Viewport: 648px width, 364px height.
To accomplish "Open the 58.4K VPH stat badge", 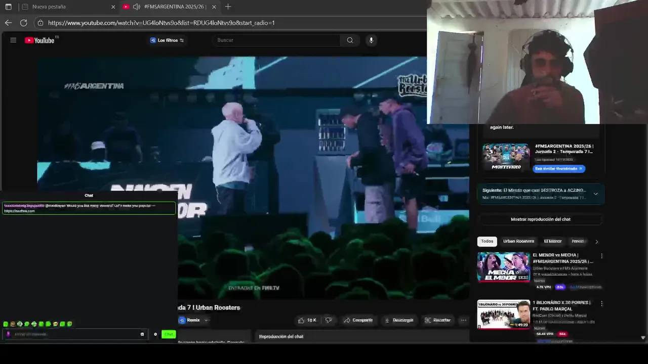I will [545, 334].
